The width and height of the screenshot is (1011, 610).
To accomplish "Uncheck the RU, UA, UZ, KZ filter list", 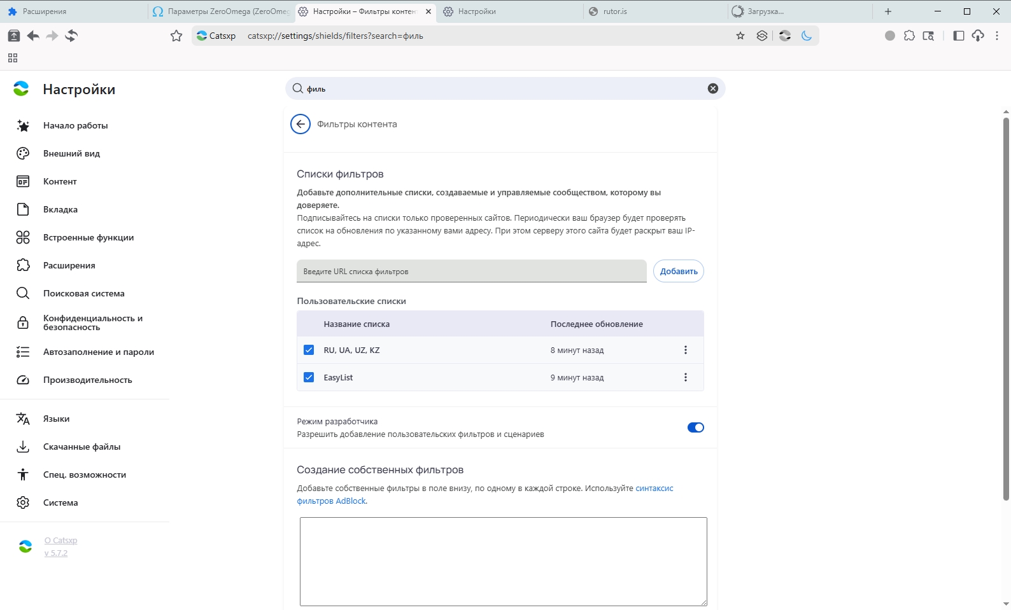I will point(309,350).
